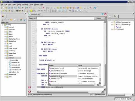Choose replacechild from the autocomplete list
The height and width of the screenshot is (101, 135).
pos(57,68)
